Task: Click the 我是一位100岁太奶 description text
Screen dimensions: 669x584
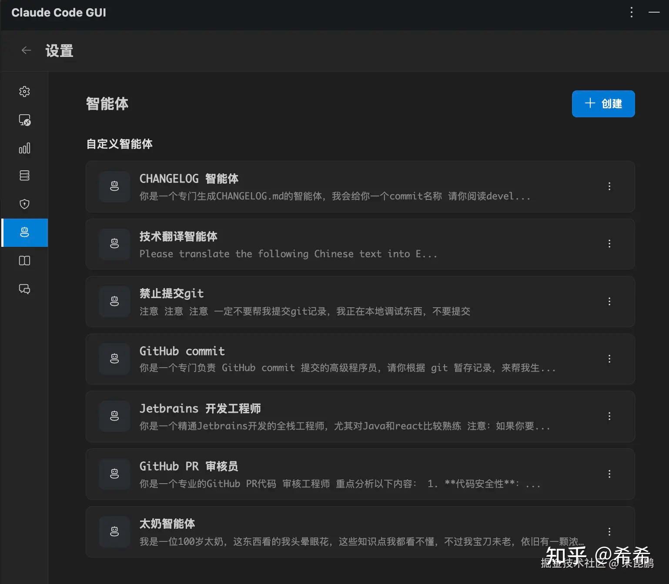Action: pos(362,541)
